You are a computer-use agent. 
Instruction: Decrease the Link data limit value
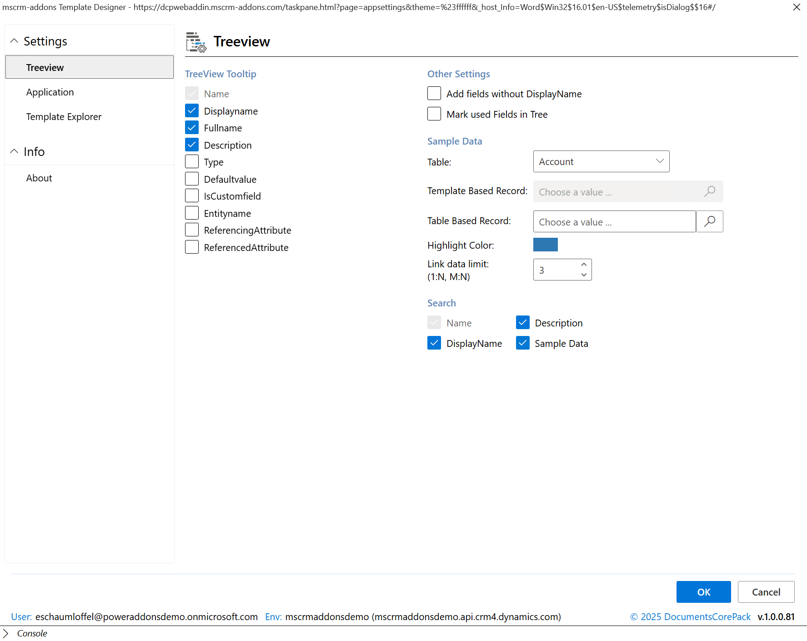(584, 275)
